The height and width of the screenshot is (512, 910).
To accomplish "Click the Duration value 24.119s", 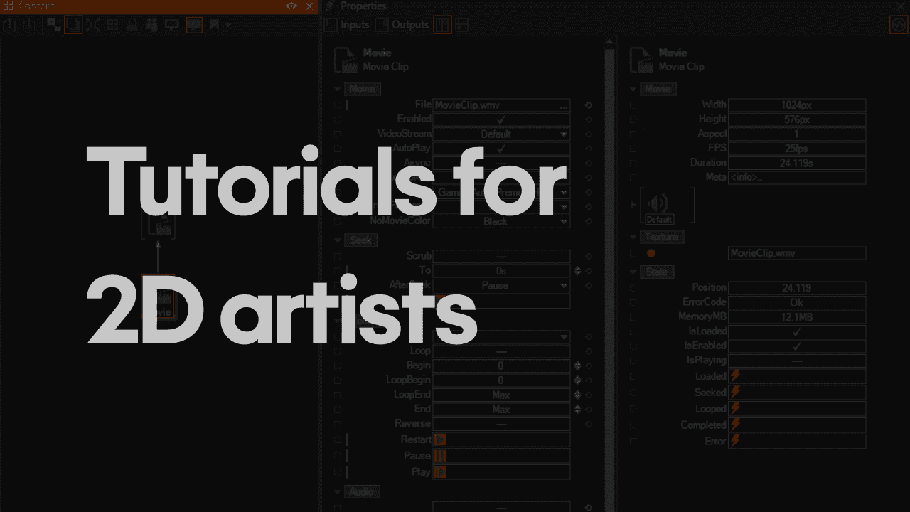I will pyautogui.click(x=797, y=163).
